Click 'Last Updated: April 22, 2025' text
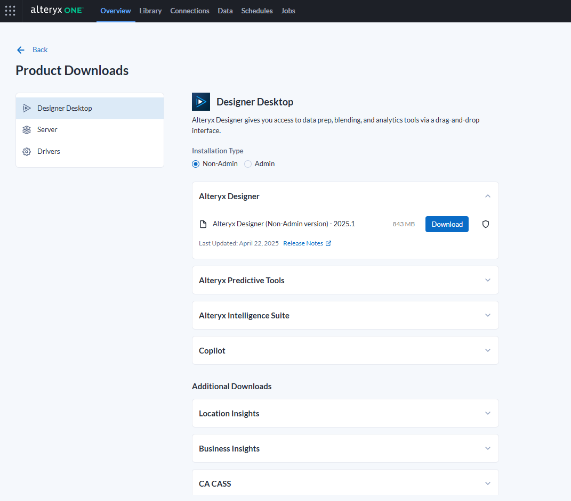Image resolution: width=571 pixels, height=501 pixels. point(238,243)
